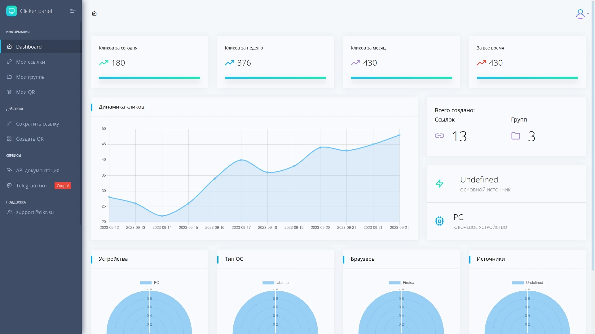Click support@clkr.su email link
The width and height of the screenshot is (595, 334).
(x=35, y=212)
